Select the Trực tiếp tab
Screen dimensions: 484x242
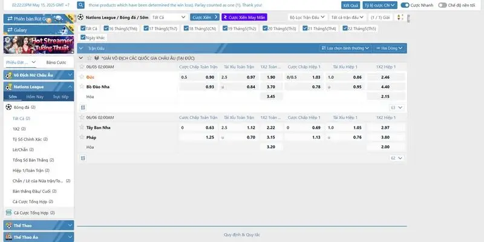coord(60,97)
